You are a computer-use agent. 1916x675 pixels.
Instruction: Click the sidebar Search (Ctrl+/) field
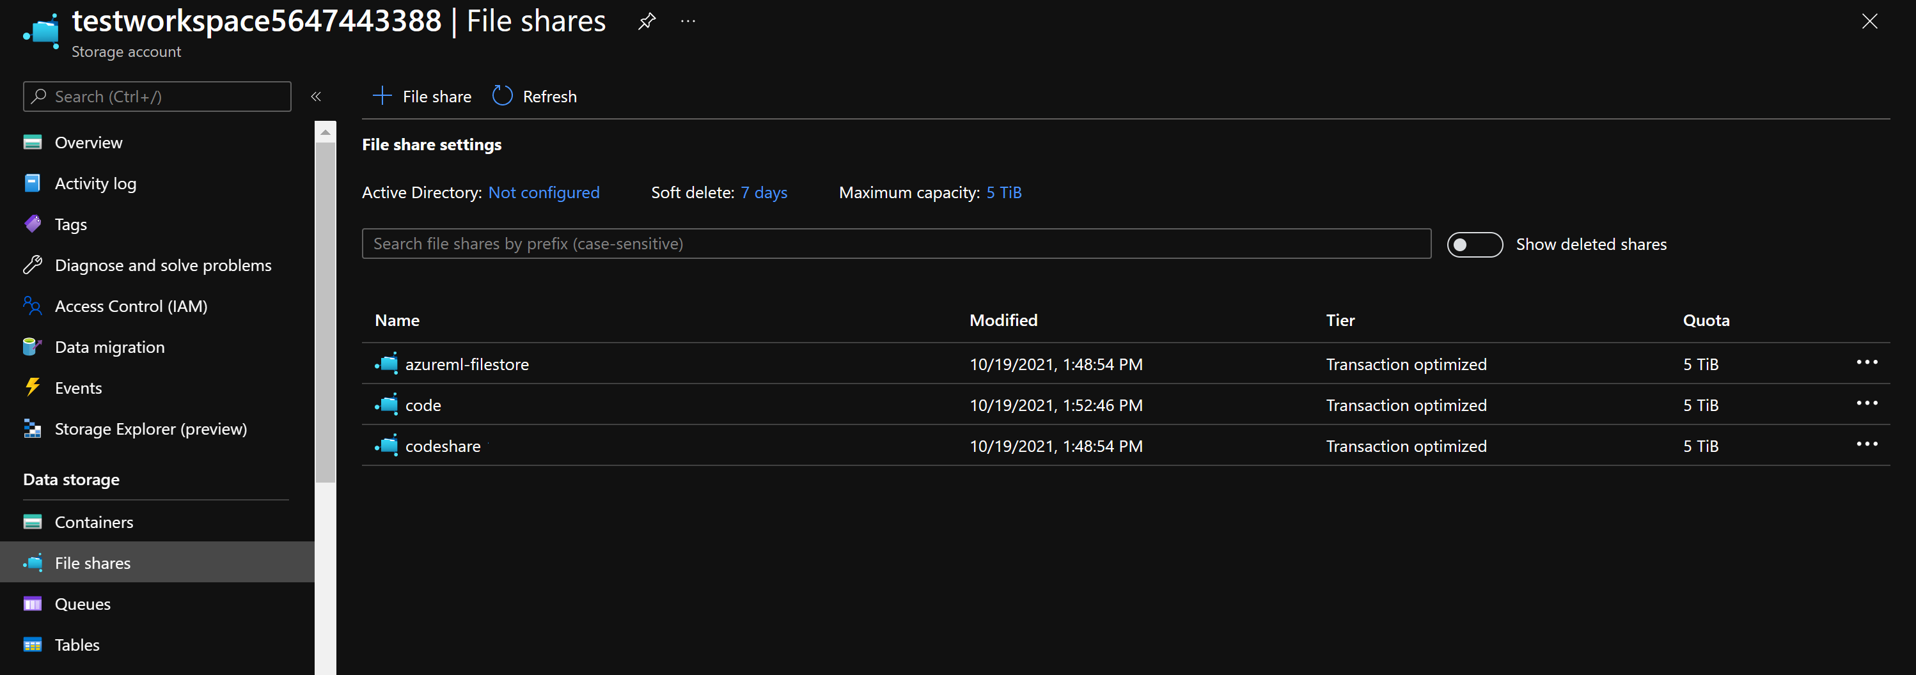157,97
